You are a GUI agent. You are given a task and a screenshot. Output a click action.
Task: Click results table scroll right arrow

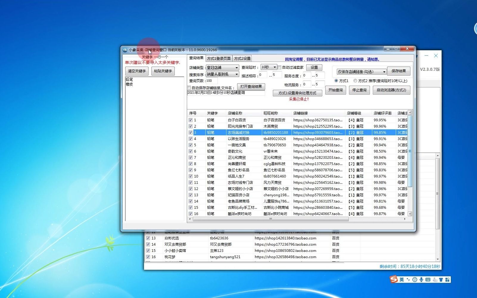click(x=405, y=219)
